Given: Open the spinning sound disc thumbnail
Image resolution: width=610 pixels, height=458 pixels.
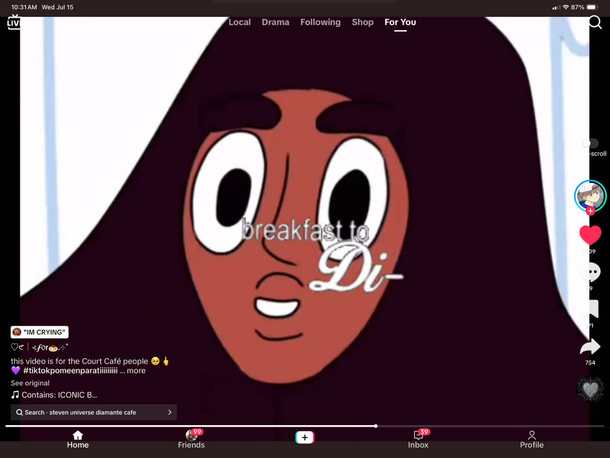Looking at the screenshot, I should 590,390.
